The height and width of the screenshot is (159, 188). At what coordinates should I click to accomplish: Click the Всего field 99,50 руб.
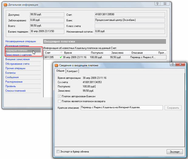[47, 26]
